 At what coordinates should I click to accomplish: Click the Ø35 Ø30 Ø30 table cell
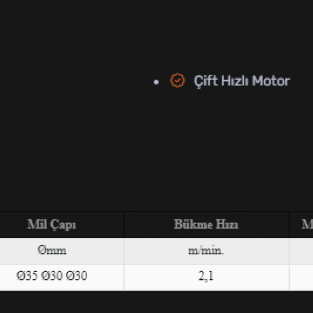52,277
